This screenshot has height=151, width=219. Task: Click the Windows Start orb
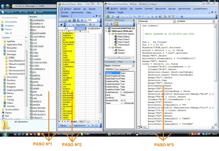pyautogui.click(x=5, y=134)
